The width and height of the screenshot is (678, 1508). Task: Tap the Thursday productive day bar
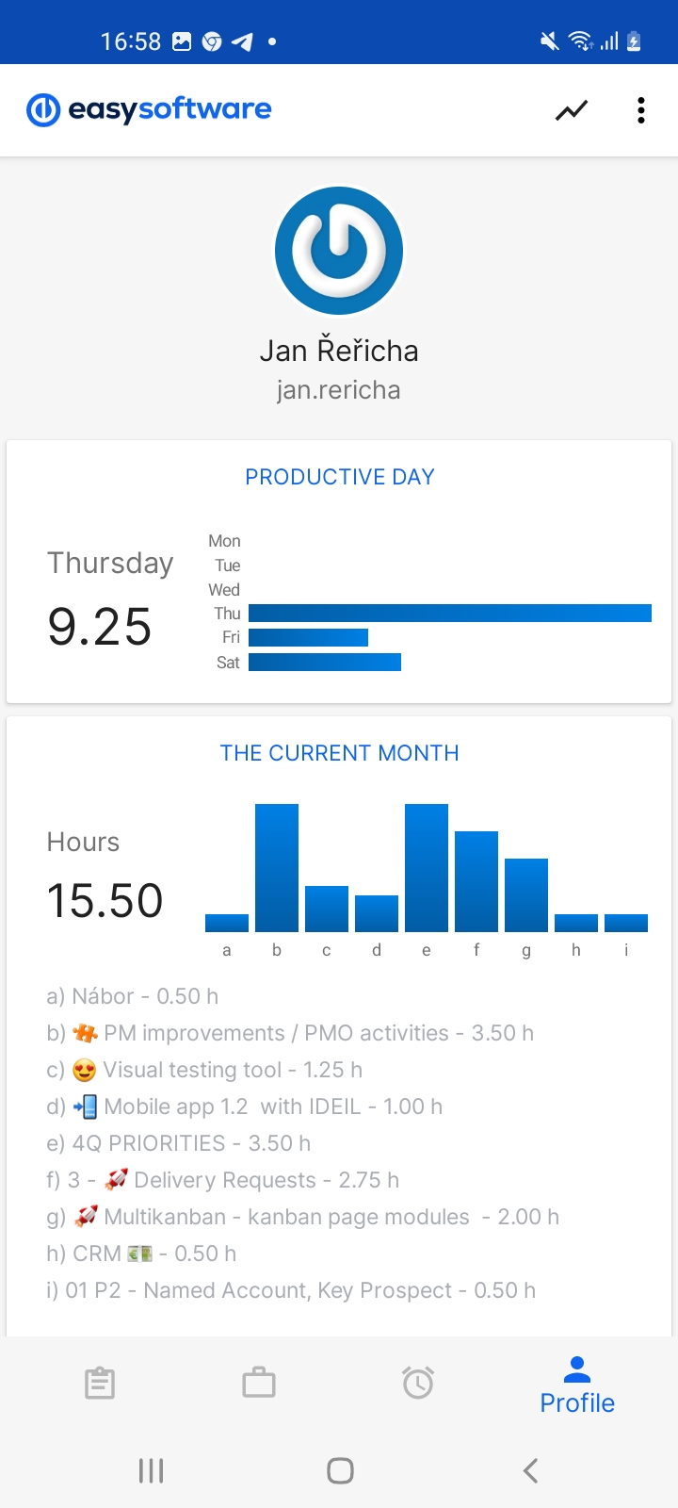coord(450,614)
